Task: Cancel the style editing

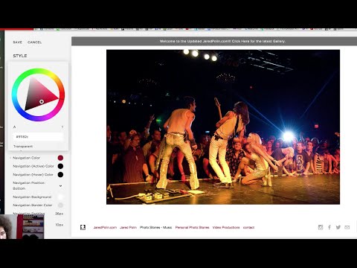Action: click(35, 42)
